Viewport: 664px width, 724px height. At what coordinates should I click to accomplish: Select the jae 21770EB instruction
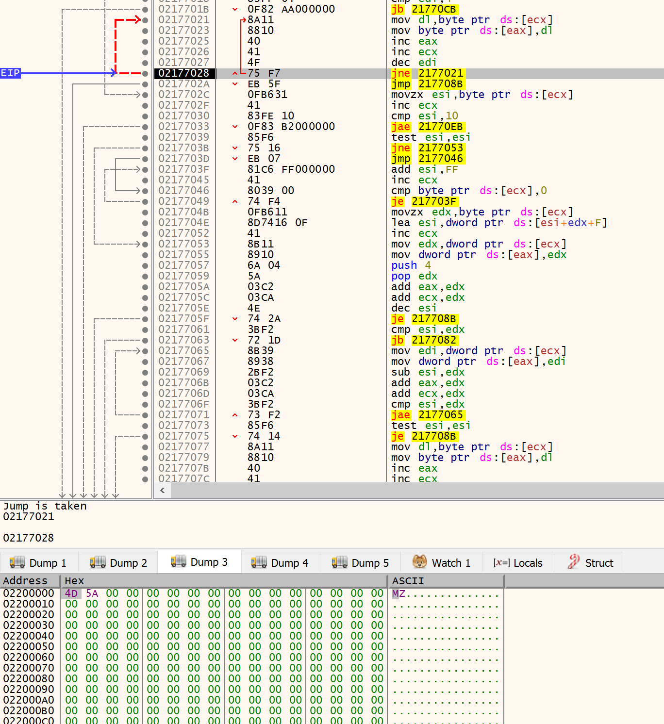pos(428,127)
